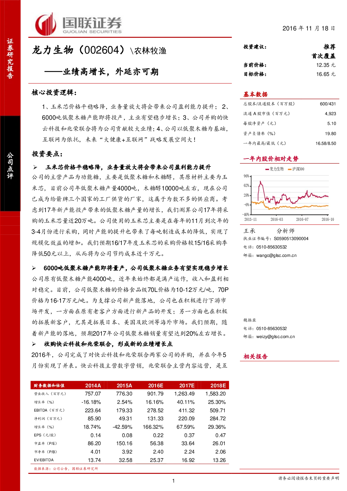Click debt ratio value 19.80

click(330, 134)
